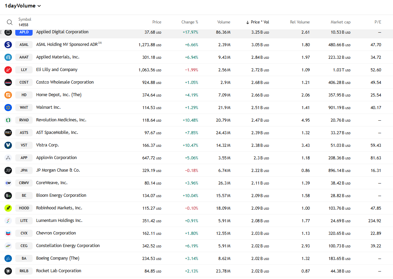Sort by the Volume column header
This screenshot has width=393, height=279.
coord(224,22)
